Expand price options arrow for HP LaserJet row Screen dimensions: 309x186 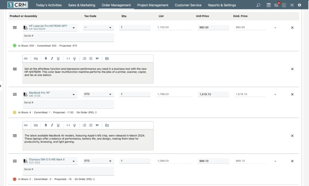(x=275, y=28)
